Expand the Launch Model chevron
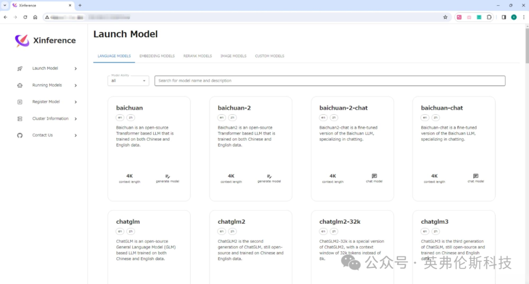Viewport: 529px width, 284px height. pyautogui.click(x=75, y=68)
